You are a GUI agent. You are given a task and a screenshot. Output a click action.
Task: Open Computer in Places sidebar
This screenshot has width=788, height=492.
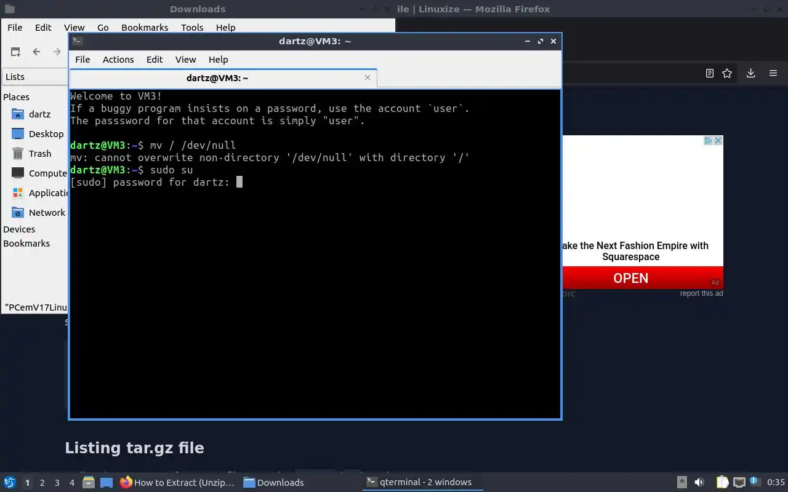pos(39,173)
